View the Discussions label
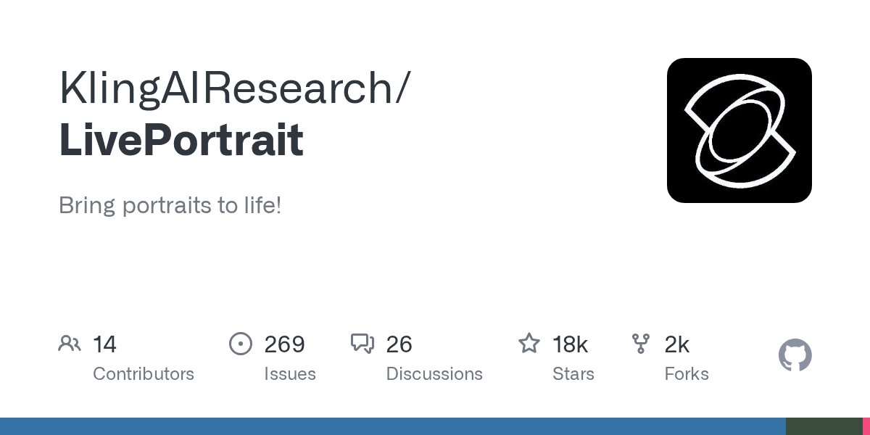The image size is (870, 435). pos(434,374)
